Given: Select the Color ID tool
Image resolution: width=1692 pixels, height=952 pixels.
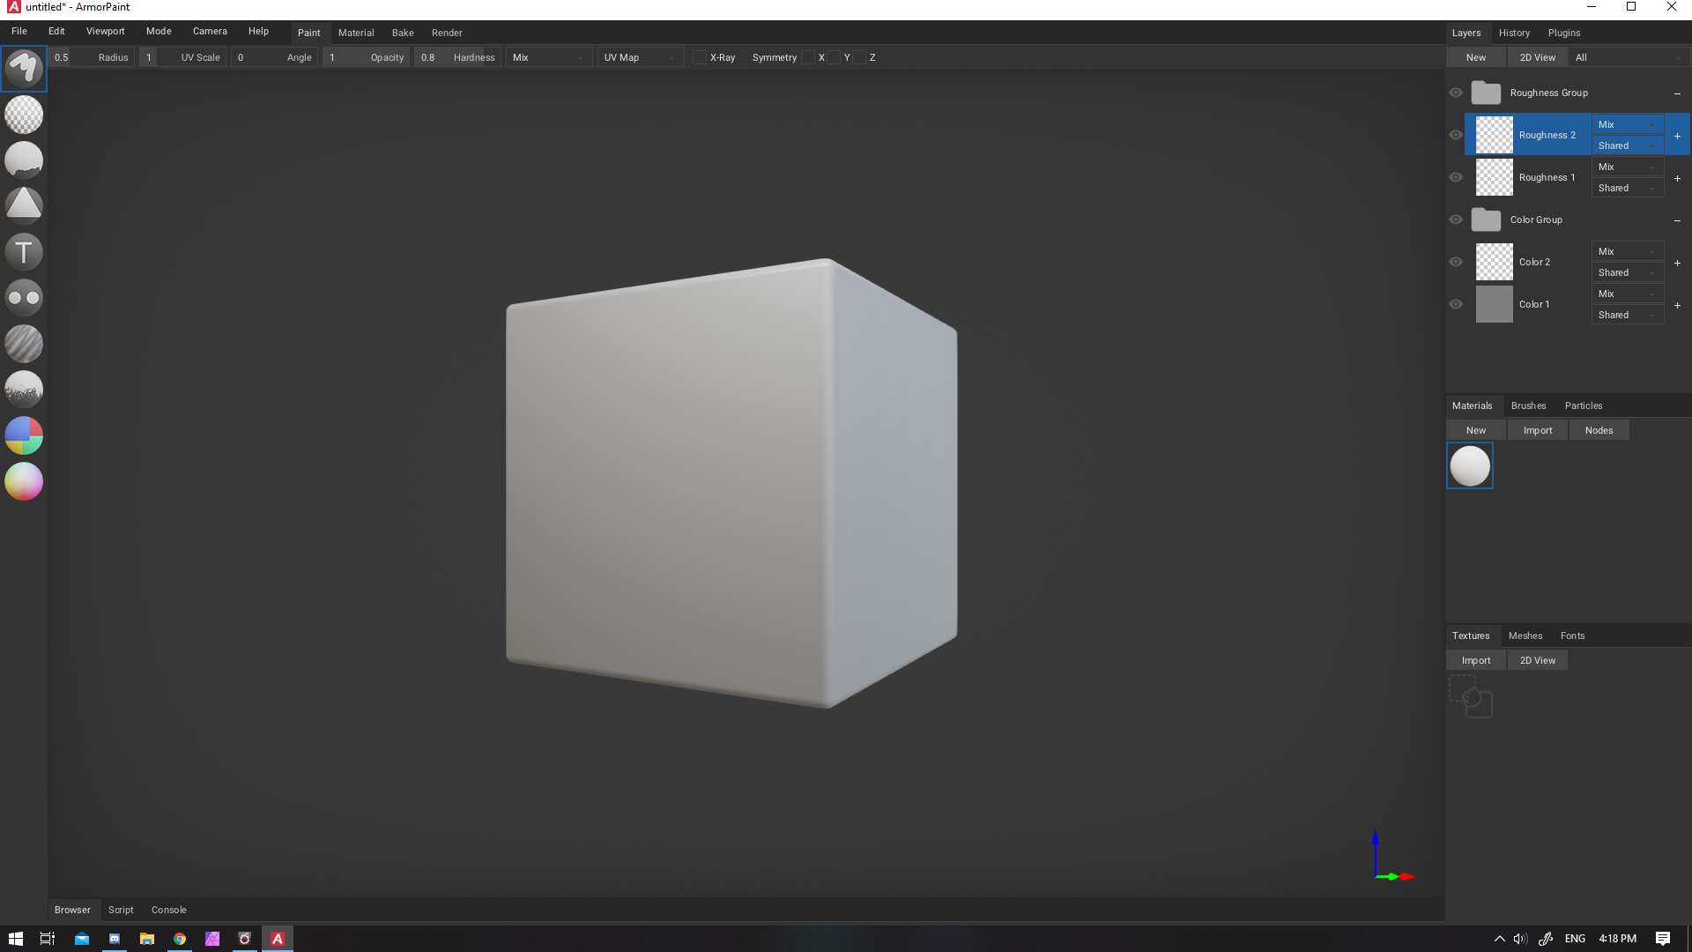Looking at the screenshot, I should (24, 435).
